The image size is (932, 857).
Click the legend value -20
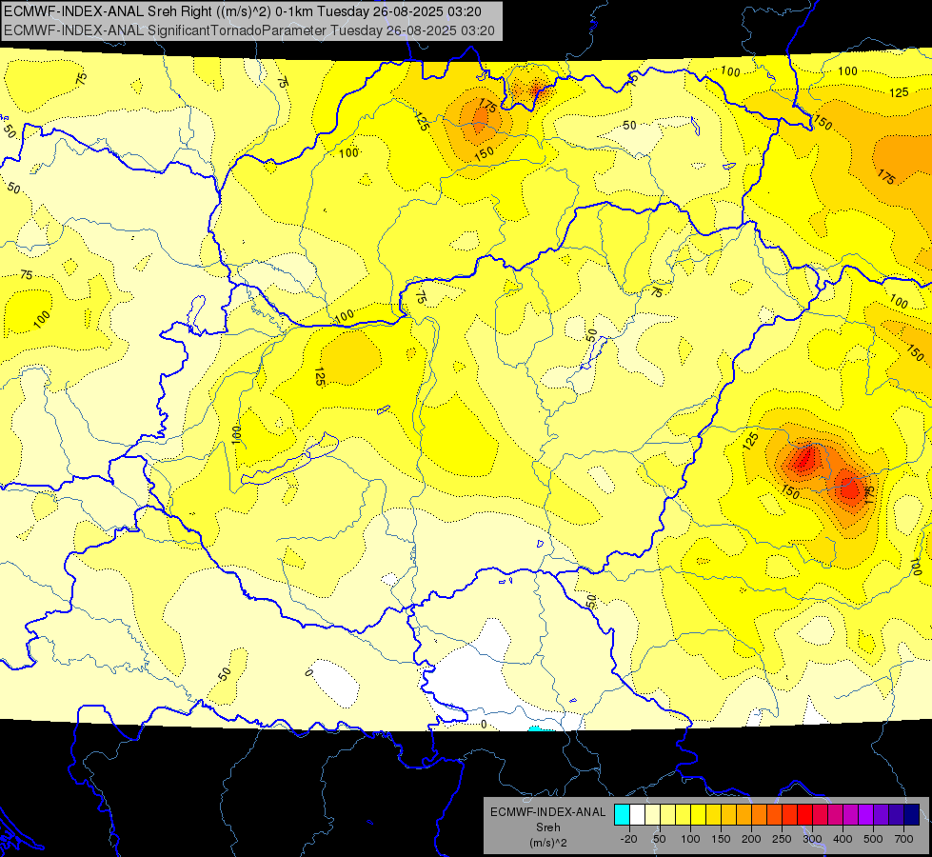629,839
